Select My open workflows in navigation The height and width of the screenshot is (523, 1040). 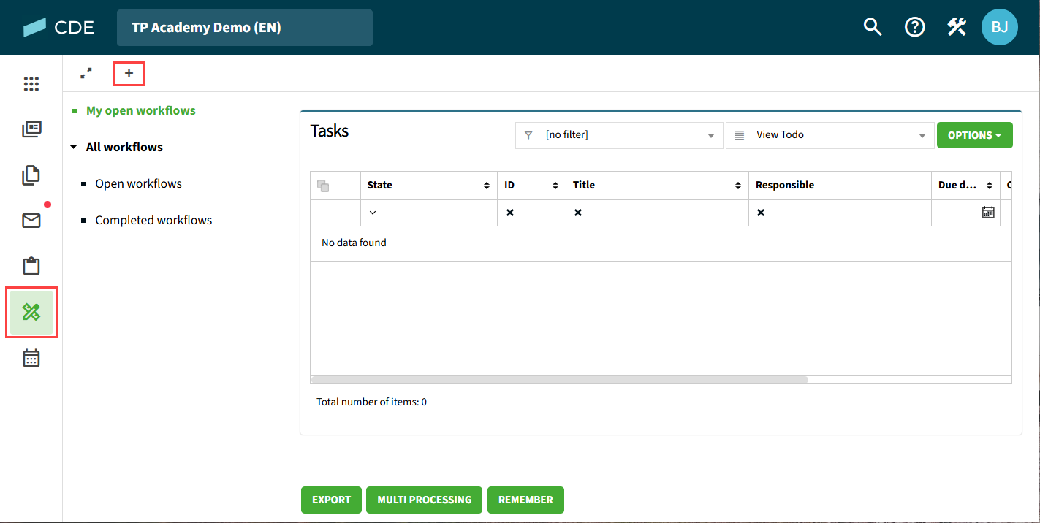pos(140,111)
